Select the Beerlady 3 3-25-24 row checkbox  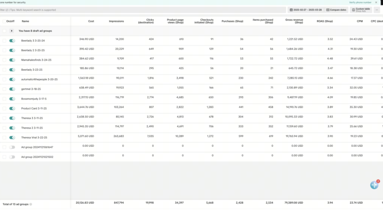[x=4, y=40]
